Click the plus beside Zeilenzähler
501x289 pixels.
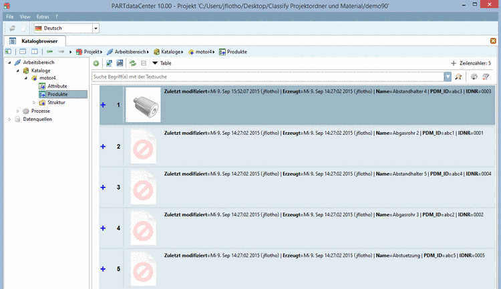(x=453, y=63)
